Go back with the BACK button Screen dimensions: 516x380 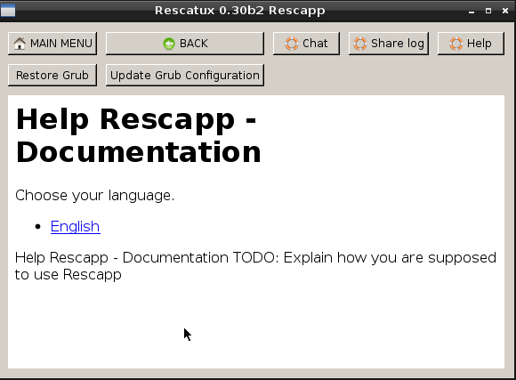(185, 44)
